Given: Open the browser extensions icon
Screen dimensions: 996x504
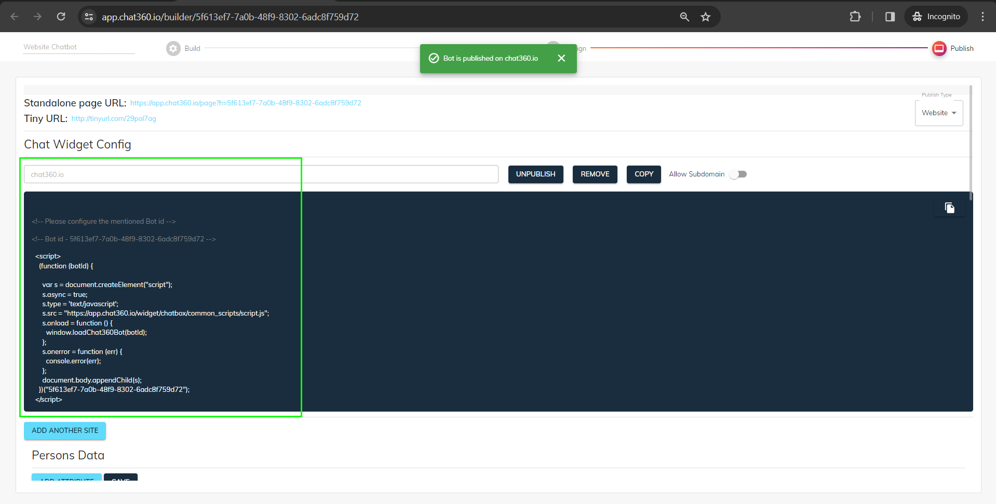Looking at the screenshot, I should 855,17.
